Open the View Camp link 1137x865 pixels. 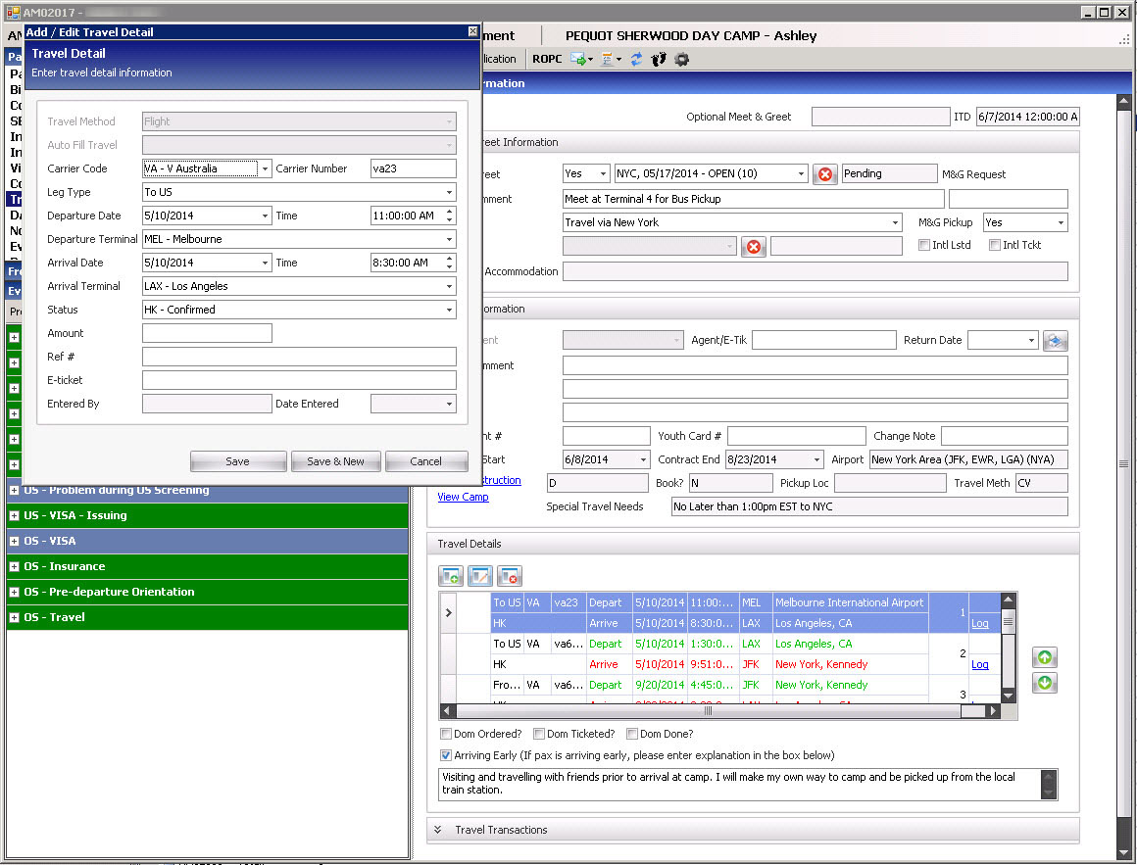[x=463, y=497]
